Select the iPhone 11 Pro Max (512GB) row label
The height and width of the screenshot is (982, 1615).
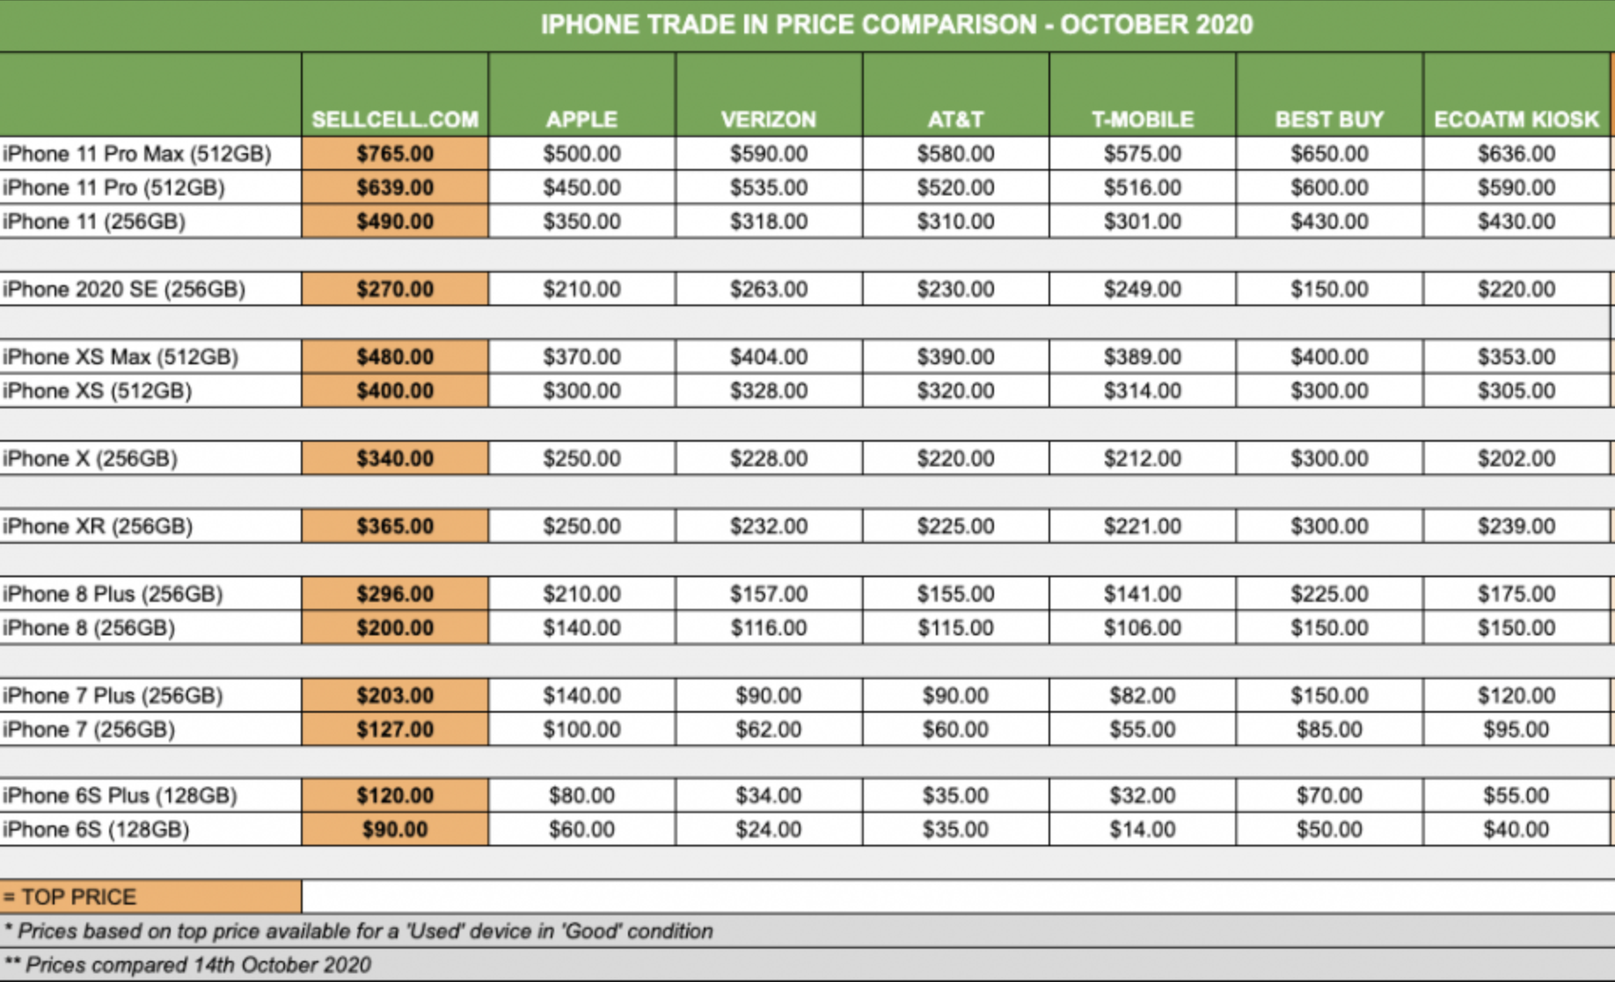[x=137, y=154]
